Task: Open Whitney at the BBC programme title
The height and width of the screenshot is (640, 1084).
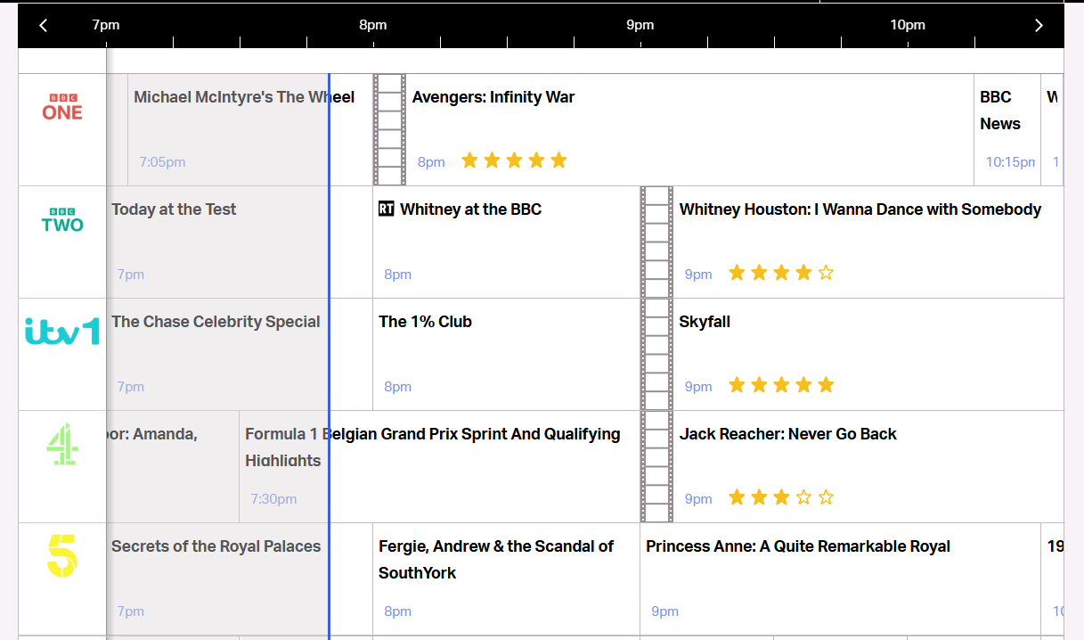Action: pyautogui.click(x=471, y=209)
